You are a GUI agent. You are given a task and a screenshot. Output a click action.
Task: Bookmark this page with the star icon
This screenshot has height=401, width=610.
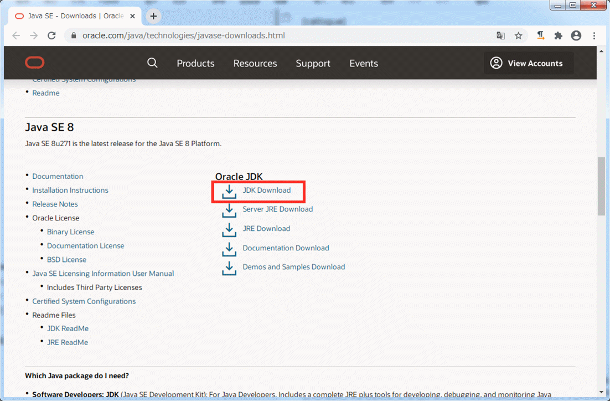pos(518,35)
